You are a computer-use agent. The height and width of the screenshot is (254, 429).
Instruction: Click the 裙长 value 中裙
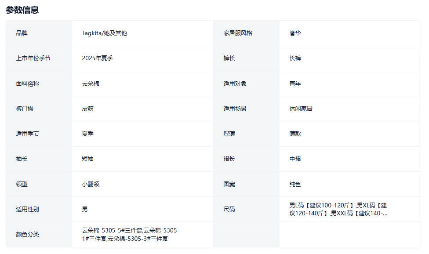[295, 159]
